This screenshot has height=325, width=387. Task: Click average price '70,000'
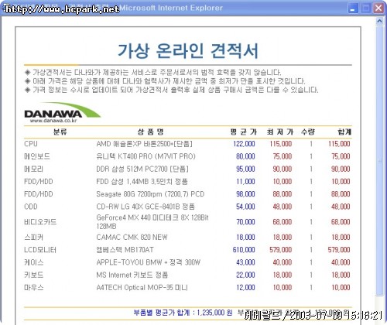[x=245, y=222]
